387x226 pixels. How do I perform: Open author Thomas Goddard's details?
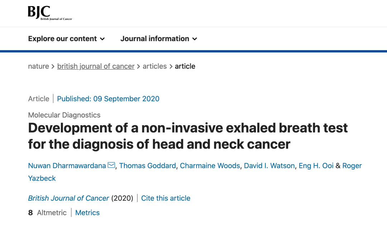coord(147,166)
